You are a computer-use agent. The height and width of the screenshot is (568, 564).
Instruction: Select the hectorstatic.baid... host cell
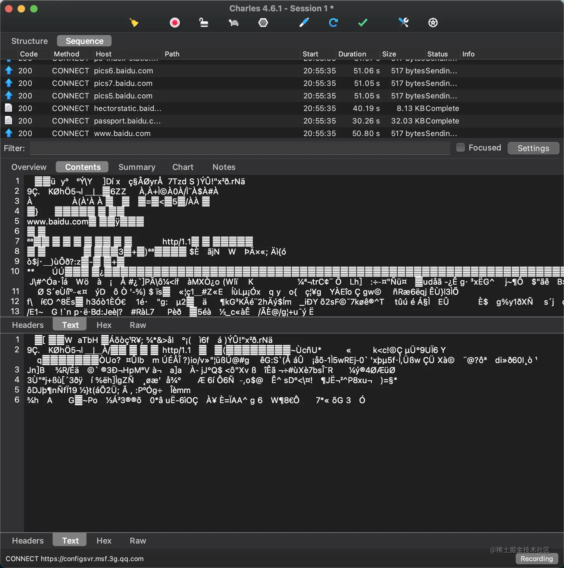(x=128, y=108)
